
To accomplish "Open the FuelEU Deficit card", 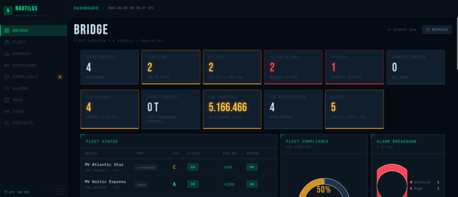I will (171, 109).
